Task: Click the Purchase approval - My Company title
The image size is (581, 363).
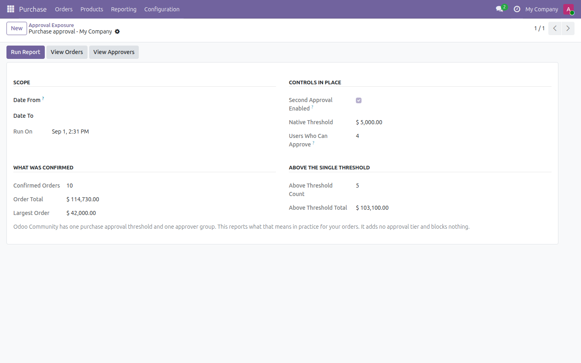Action: [x=70, y=31]
